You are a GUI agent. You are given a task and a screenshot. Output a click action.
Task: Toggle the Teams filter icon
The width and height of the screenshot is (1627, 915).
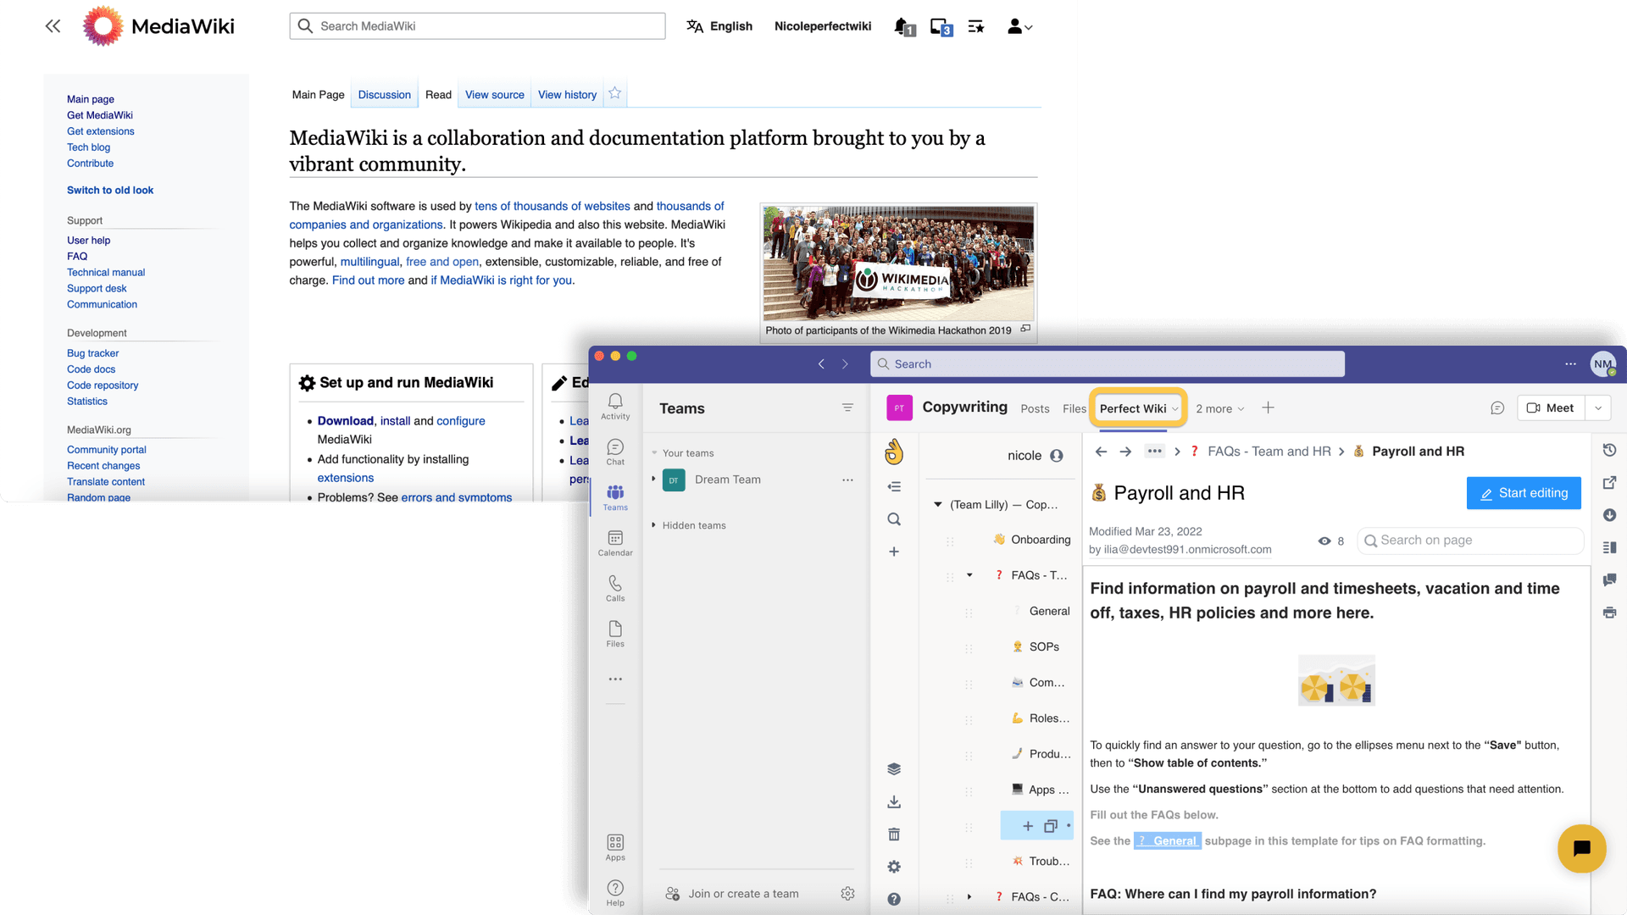(848, 408)
